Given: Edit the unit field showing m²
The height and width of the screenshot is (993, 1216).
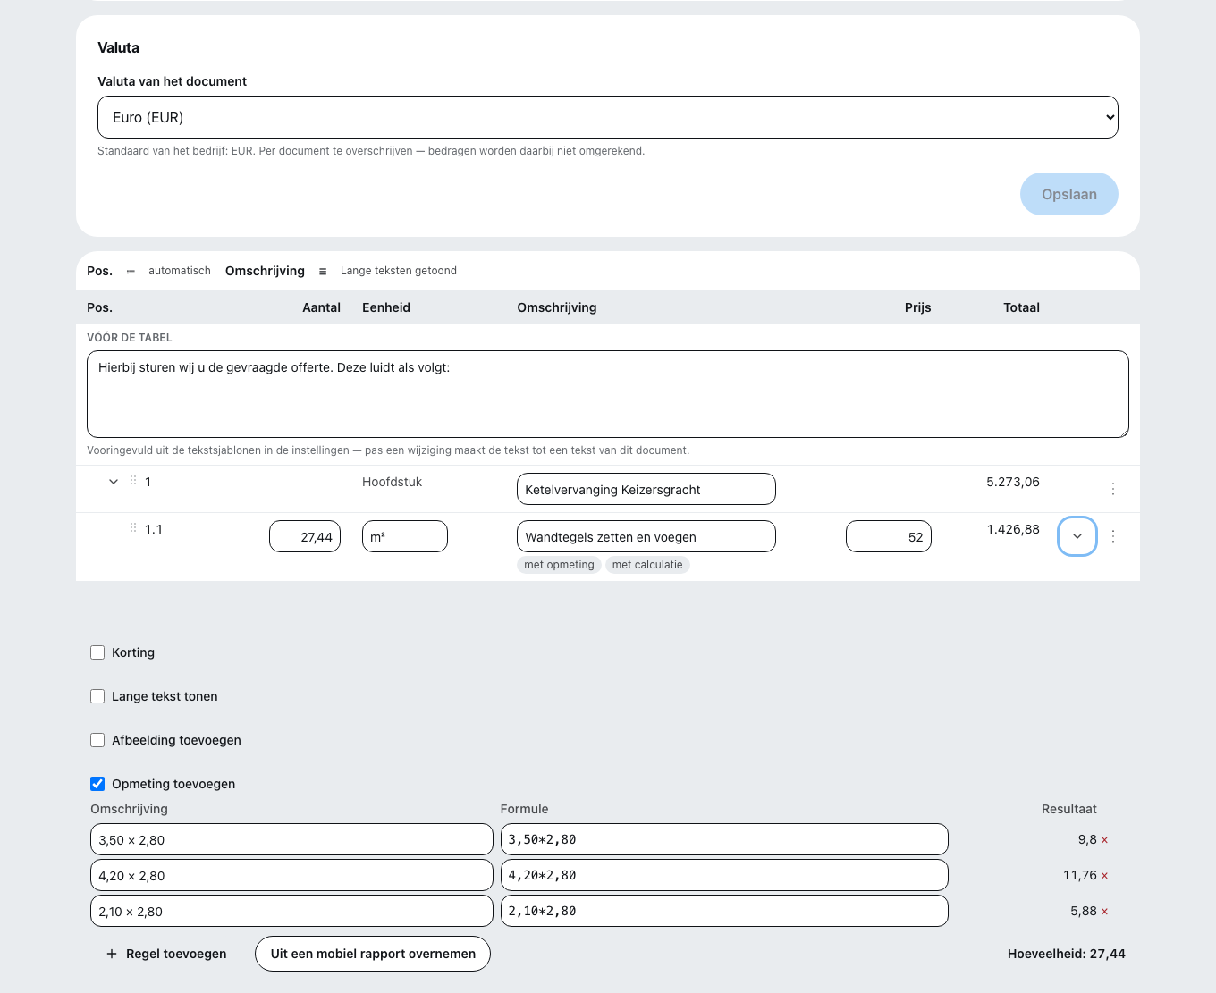Looking at the screenshot, I should coord(405,536).
